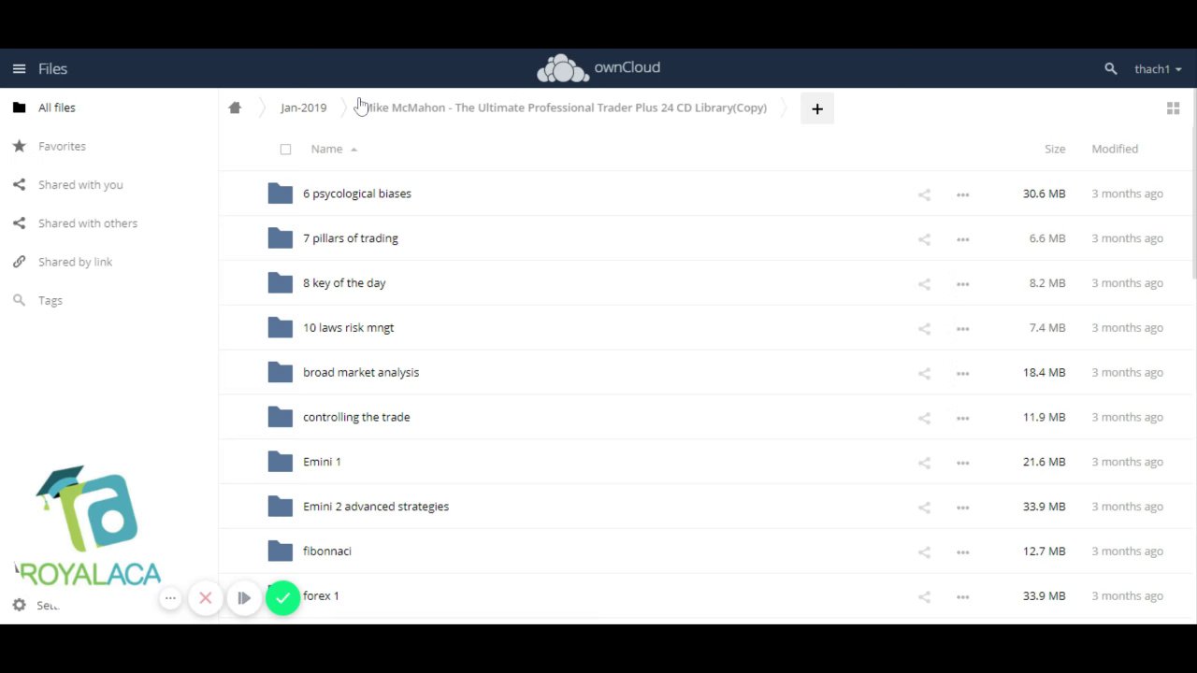This screenshot has height=673, width=1197.
Task: Open more actions for forex 1
Action: 962,596
